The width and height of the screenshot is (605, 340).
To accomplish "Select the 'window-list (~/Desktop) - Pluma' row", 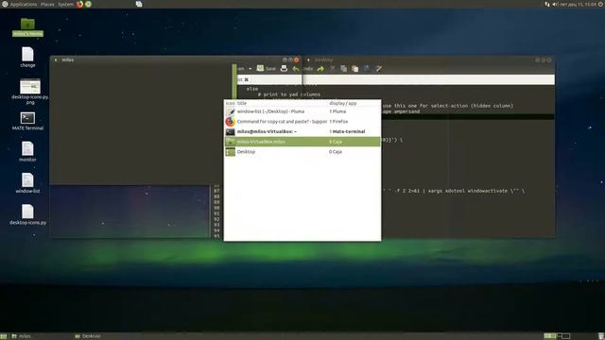I will (302, 111).
